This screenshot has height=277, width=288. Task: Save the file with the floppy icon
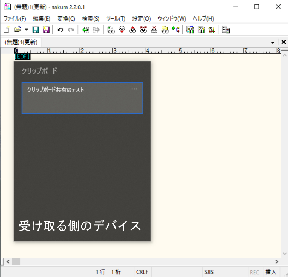(x=36, y=30)
